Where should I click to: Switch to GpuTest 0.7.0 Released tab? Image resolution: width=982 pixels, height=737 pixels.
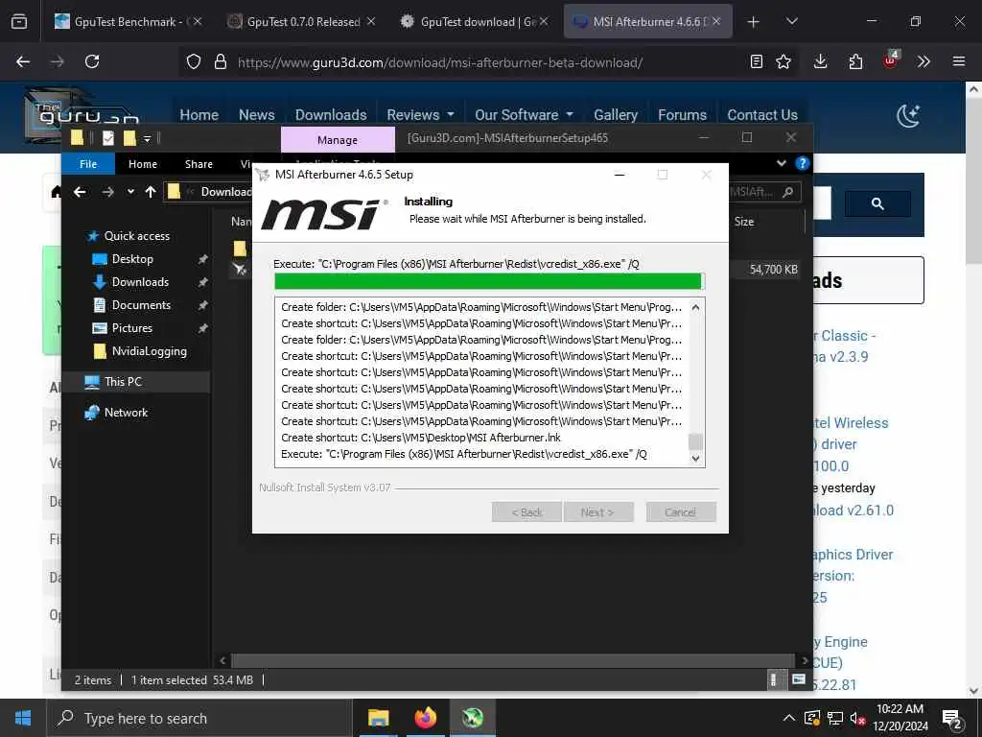pos(301,22)
